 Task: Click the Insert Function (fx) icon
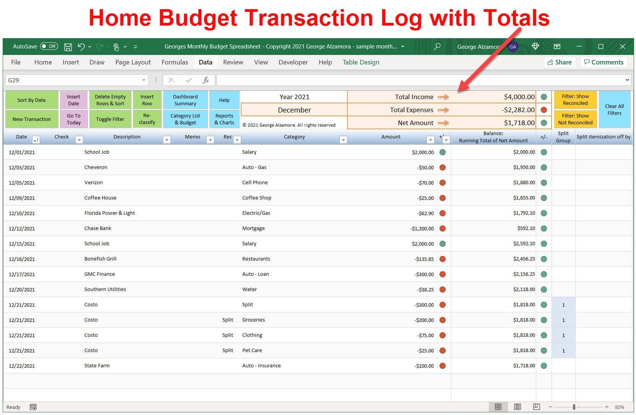tap(206, 80)
